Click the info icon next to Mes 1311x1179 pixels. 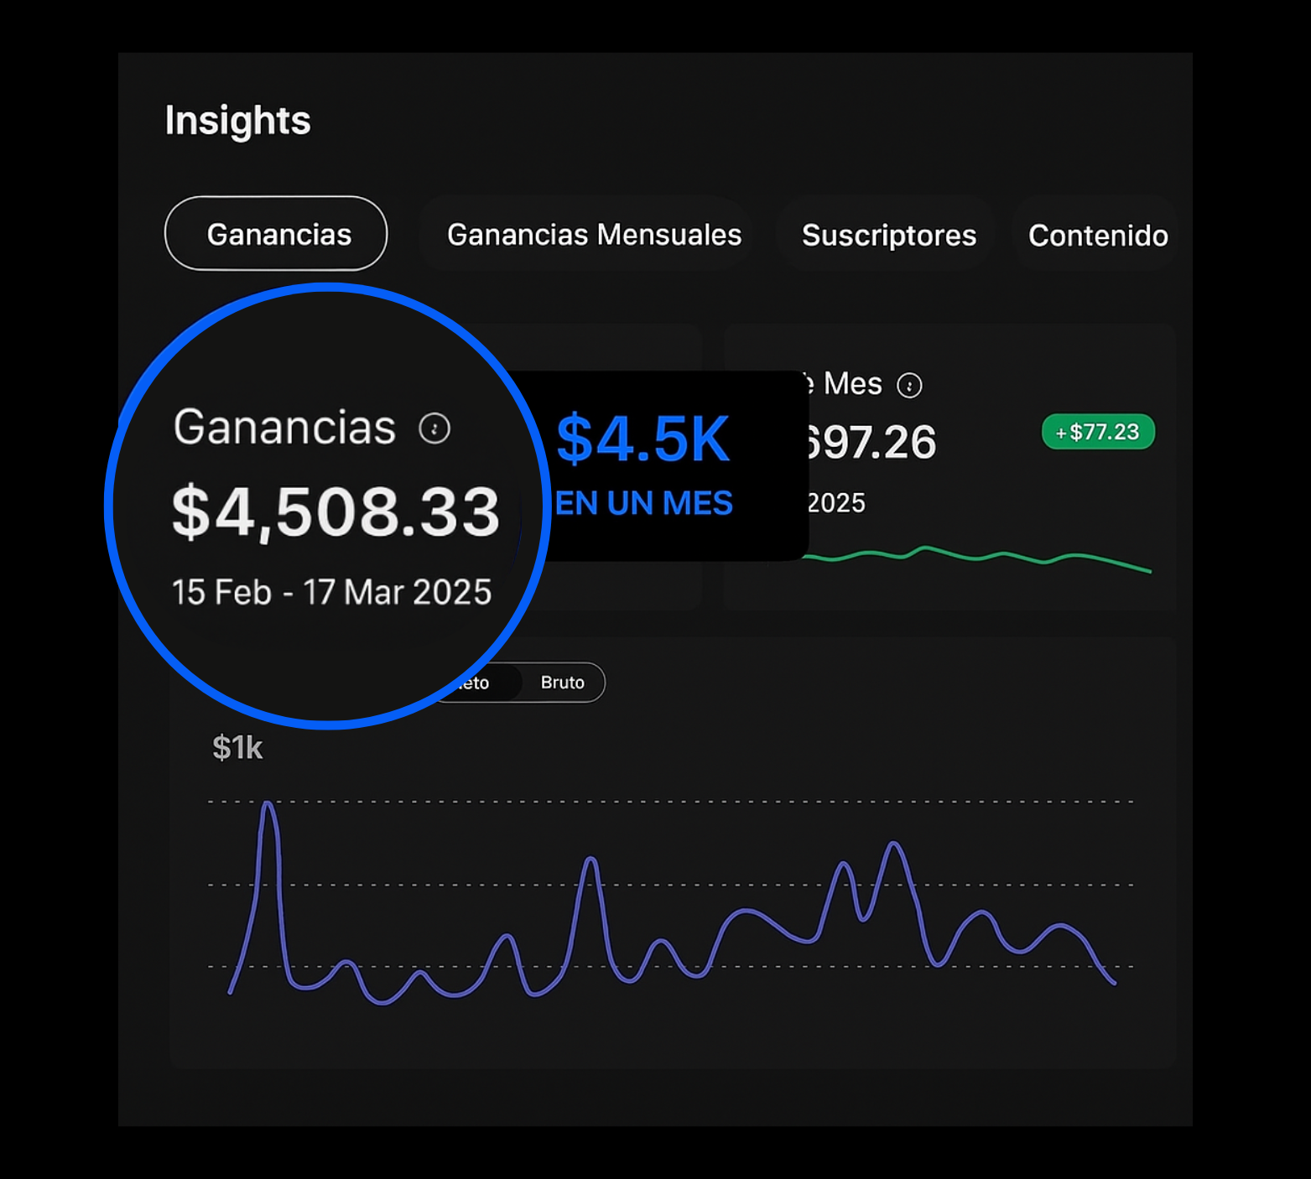pos(909,385)
